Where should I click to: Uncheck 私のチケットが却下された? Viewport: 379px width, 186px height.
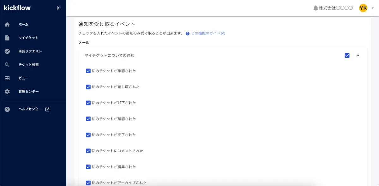coord(88,103)
